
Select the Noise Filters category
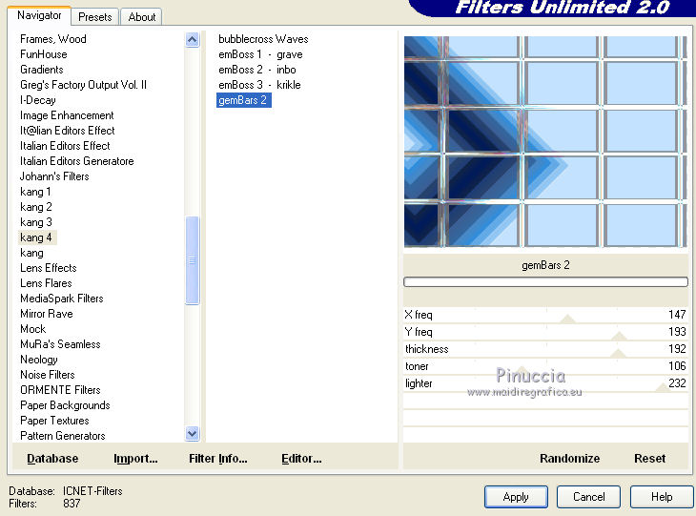pos(48,375)
